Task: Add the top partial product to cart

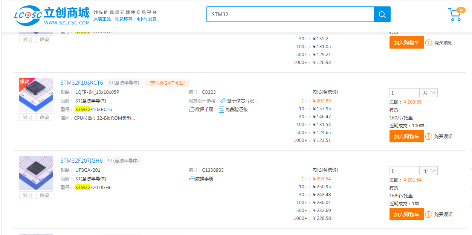Action: pos(406,43)
